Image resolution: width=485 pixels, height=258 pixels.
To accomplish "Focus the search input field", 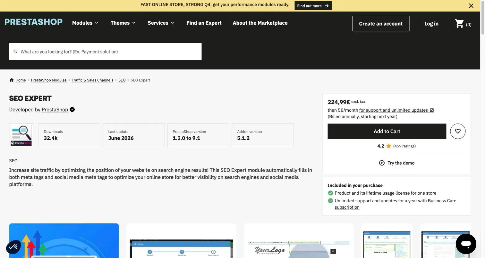I will (x=105, y=52).
